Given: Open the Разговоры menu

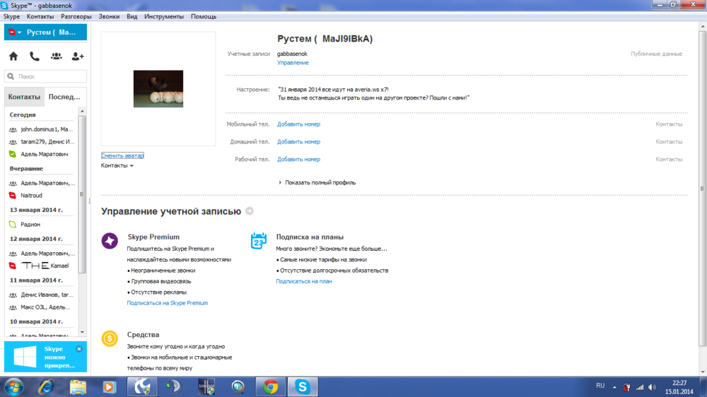Looking at the screenshot, I should click(x=76, y=17).
